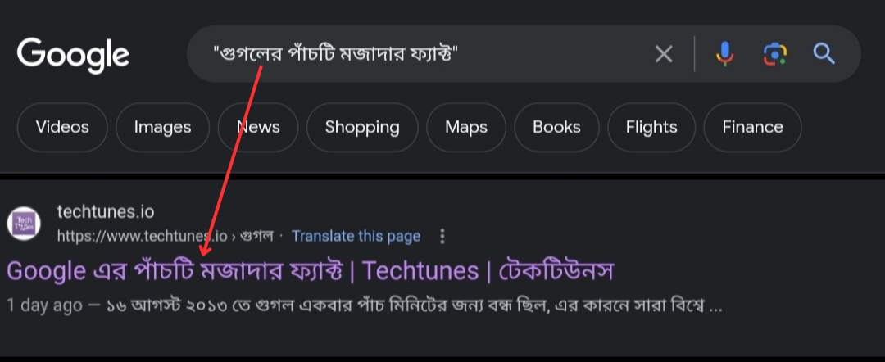Click the techtunes.io site name
Image resolution: width=885 pixels, height=362 pixels.
[106, 212]
